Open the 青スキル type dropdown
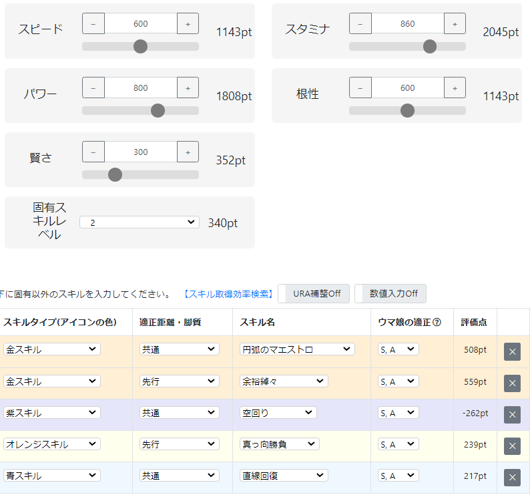The image size is (530, 495). (x=52, y=476)
